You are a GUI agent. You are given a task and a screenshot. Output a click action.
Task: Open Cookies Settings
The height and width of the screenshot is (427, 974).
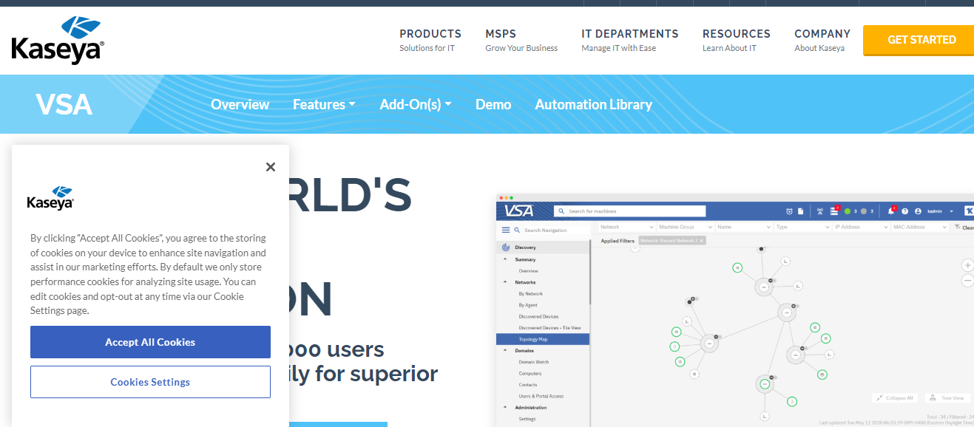click(x=150, y=382)
